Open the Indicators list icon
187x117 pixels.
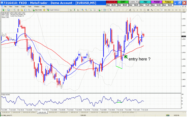[99, 10]
